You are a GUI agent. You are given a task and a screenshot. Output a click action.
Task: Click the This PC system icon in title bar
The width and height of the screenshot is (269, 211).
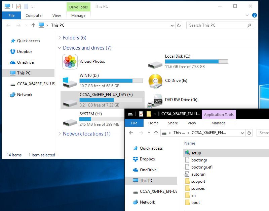(x=7, y=6)
